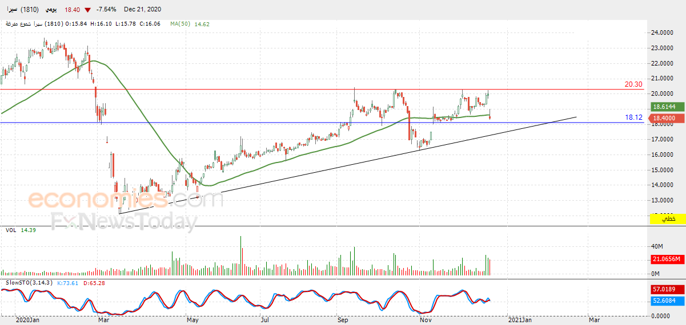Click the red 21.0656M volume tag
This screenshot has width=686, height=325.
(x=668, y=259)
